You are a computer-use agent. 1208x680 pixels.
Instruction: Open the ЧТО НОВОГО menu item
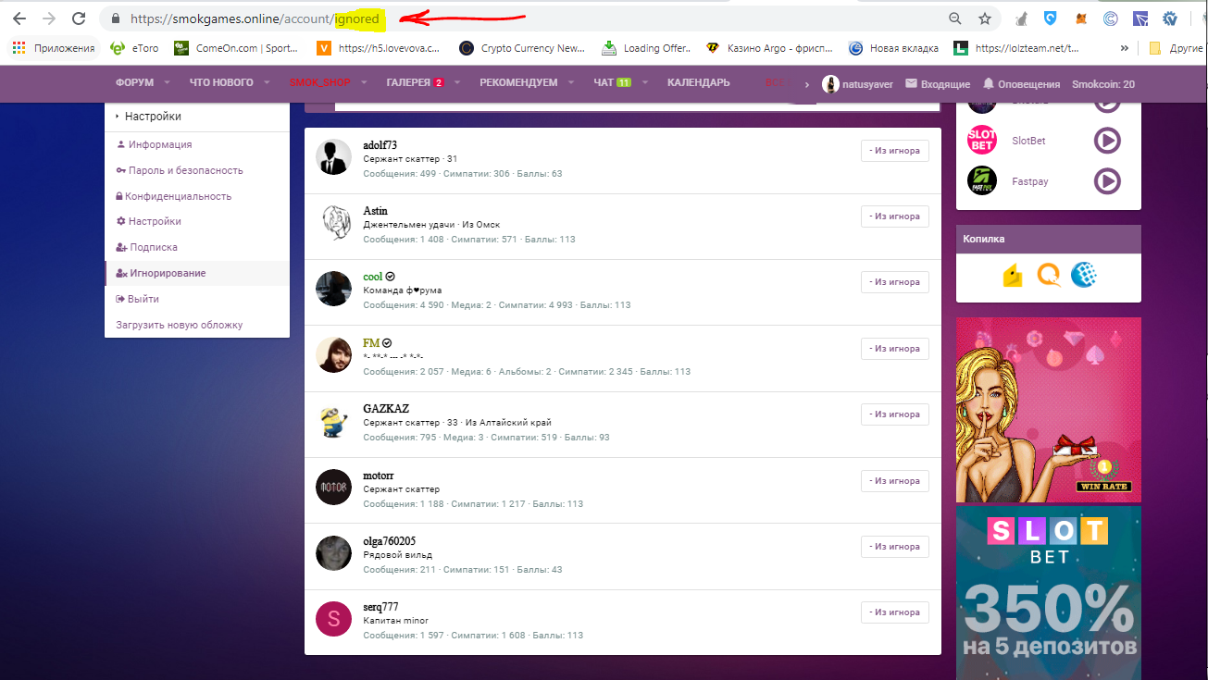(221, 83)
